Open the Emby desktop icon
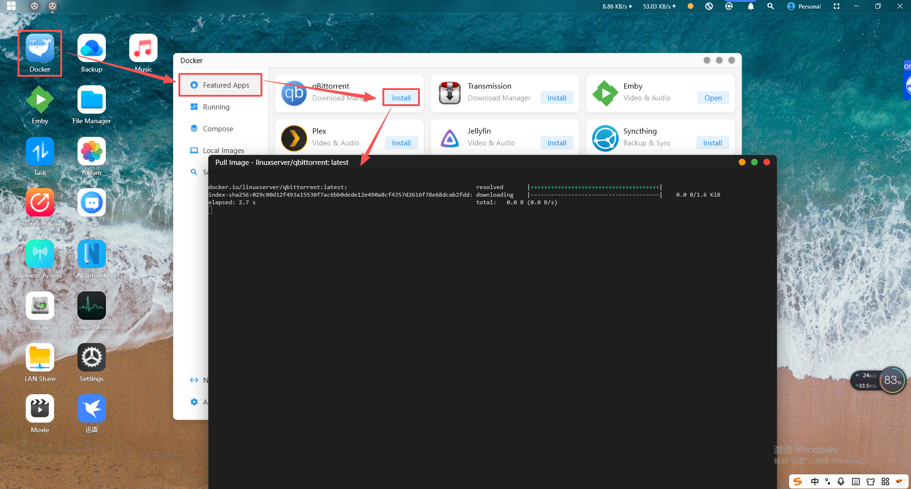Image resolution: width=911 pixels, height=489 pixels. pos(40,100)
